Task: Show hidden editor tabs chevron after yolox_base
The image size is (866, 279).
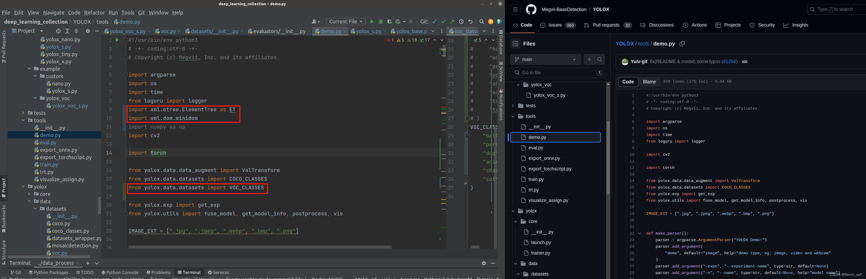Action: coord(433,31)
